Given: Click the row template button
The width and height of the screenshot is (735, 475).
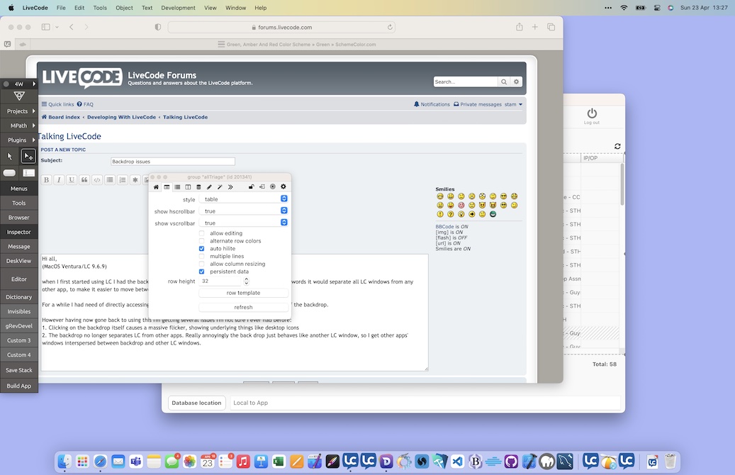Looking at the screenshot, I should coord(243,293).
